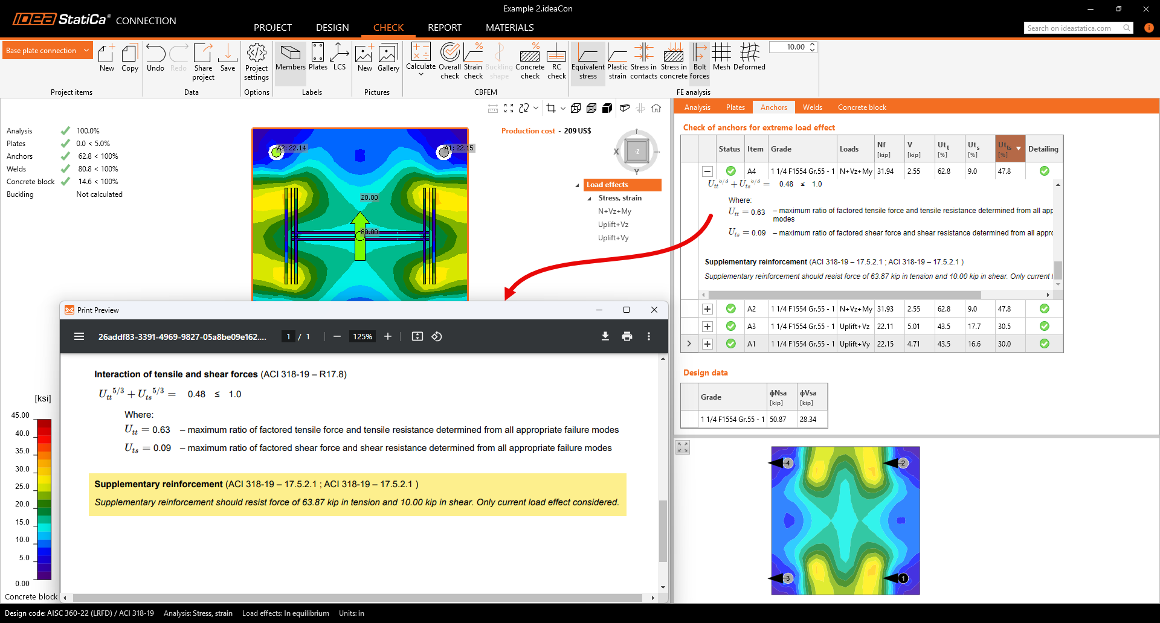Open the REPORT ribbon tab

pos(444,27)
